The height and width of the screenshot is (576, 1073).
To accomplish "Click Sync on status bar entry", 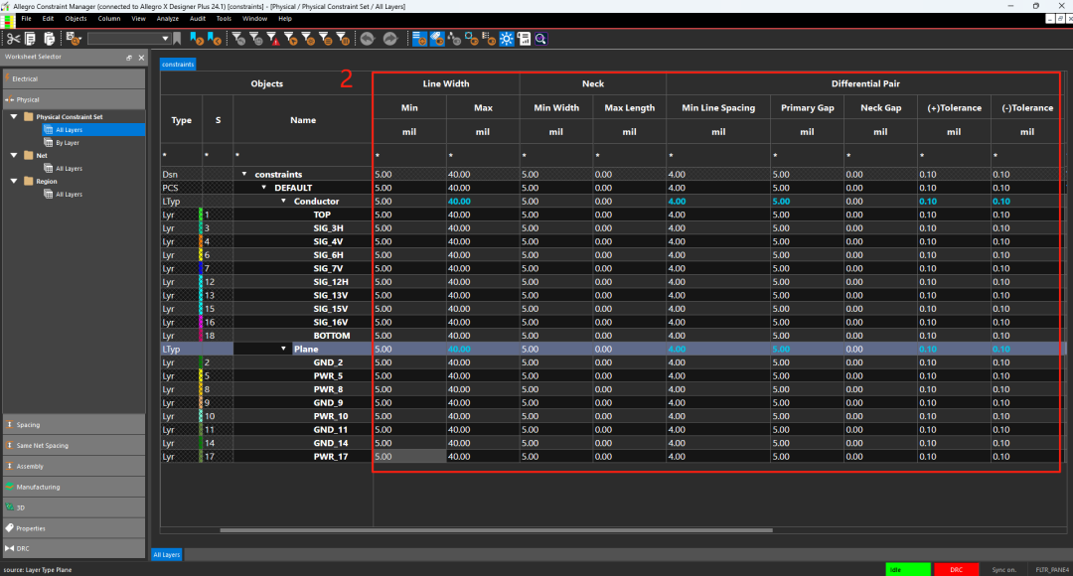I will point(1003,569).
